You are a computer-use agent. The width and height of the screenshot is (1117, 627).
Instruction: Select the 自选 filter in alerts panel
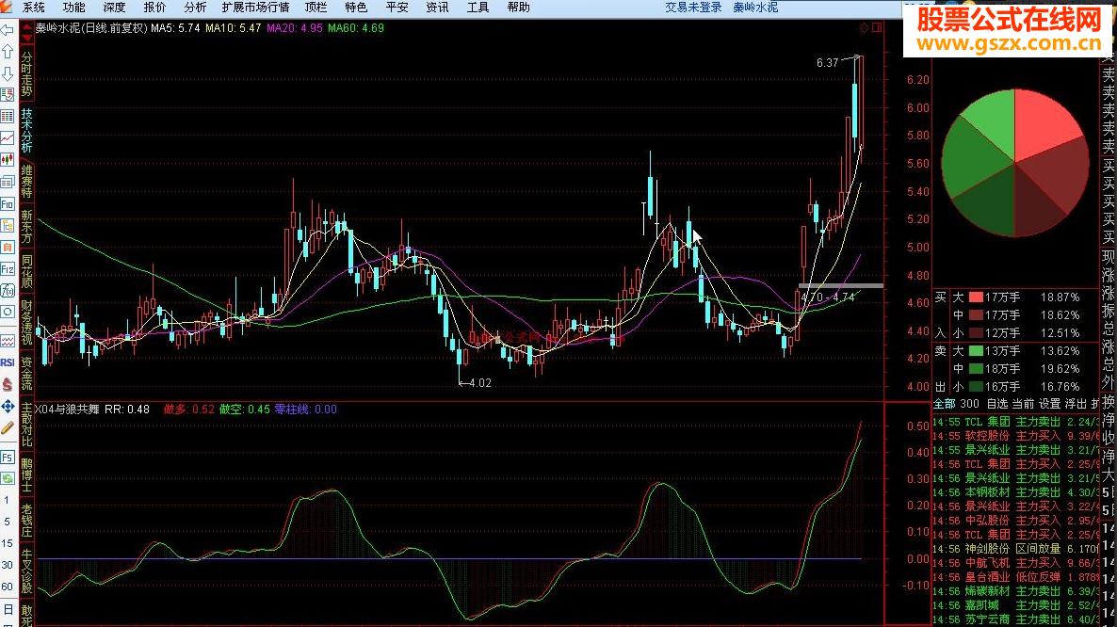[997, 404]
